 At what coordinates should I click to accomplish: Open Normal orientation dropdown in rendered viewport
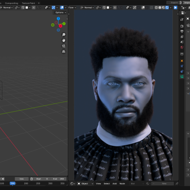click(87, 8)
